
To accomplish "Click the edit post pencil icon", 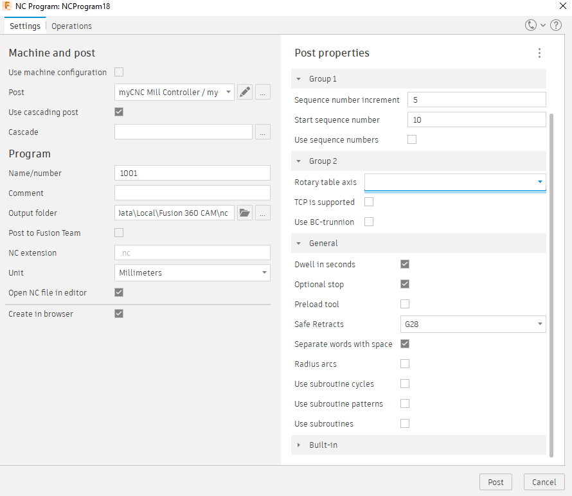I will click(244, 93).
